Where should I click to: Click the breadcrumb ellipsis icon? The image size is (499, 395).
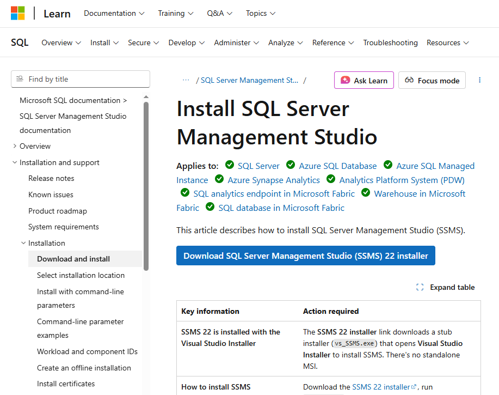tap(186, 80)
